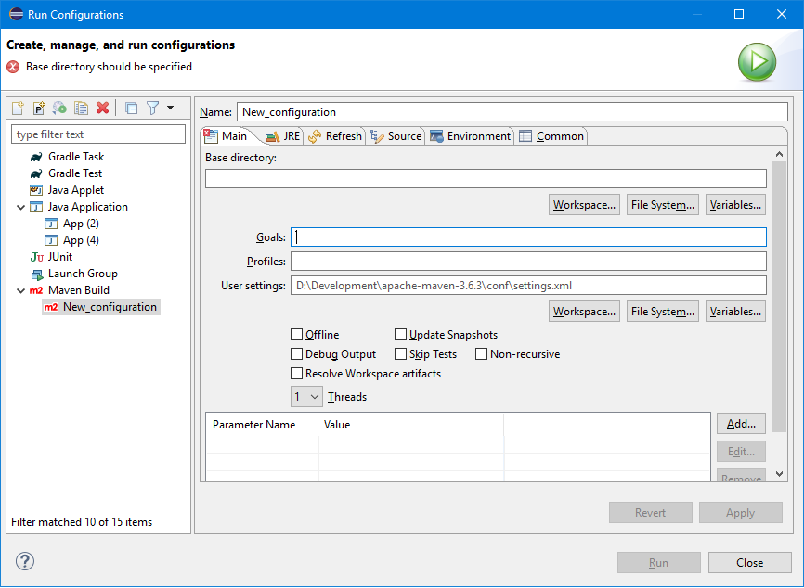Enable the Non-recursive checkbox
Image resolution: width=804 pixels, height=588 pixels.
point(481,354)
